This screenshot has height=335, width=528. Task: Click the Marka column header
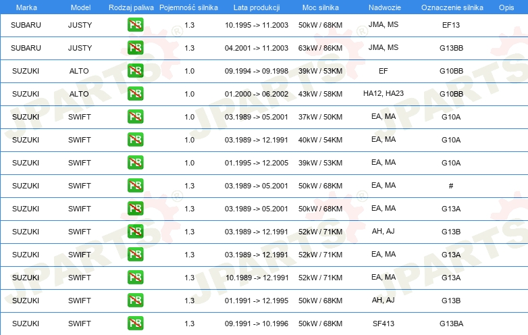[26, 7]
